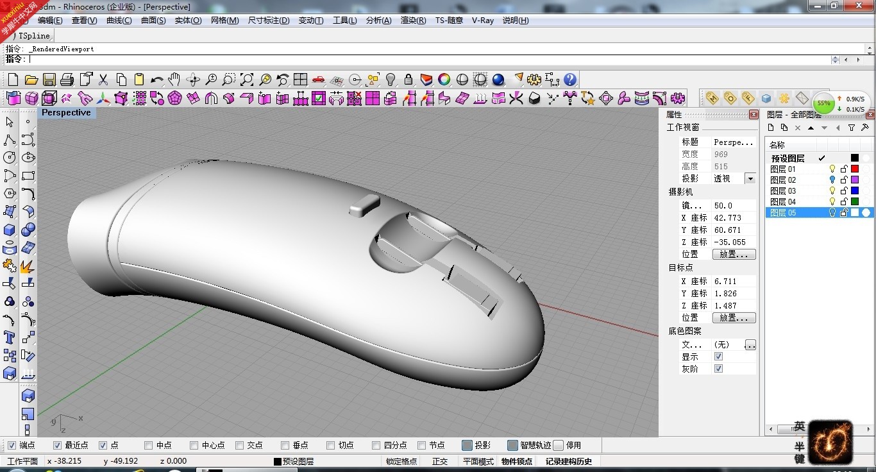Enable the 切点 tangent osnap checkbox
The image size is (876, 472).
point(331,445)
